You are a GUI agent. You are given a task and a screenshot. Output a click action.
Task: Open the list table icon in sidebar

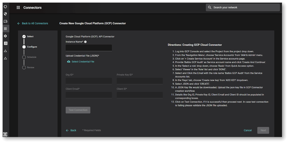pos(5,43)
